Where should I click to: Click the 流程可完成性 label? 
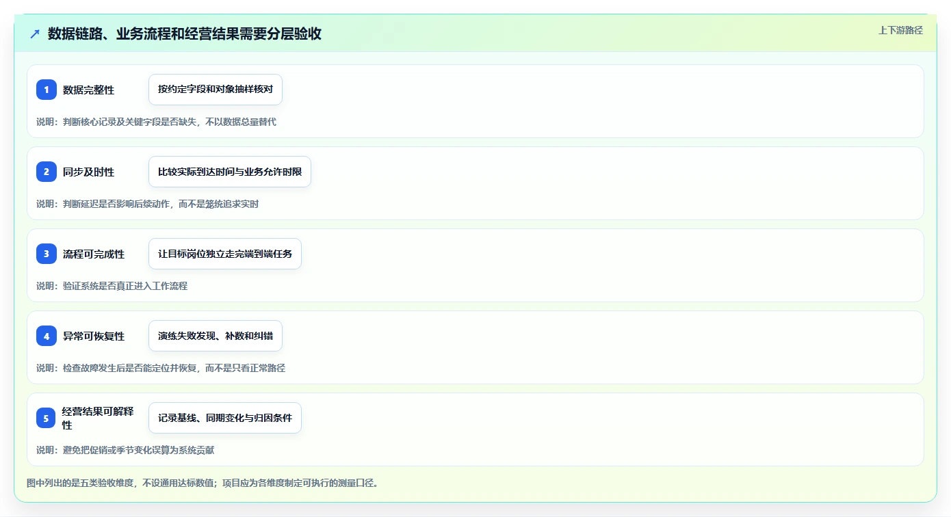click(x=94, y=254)
